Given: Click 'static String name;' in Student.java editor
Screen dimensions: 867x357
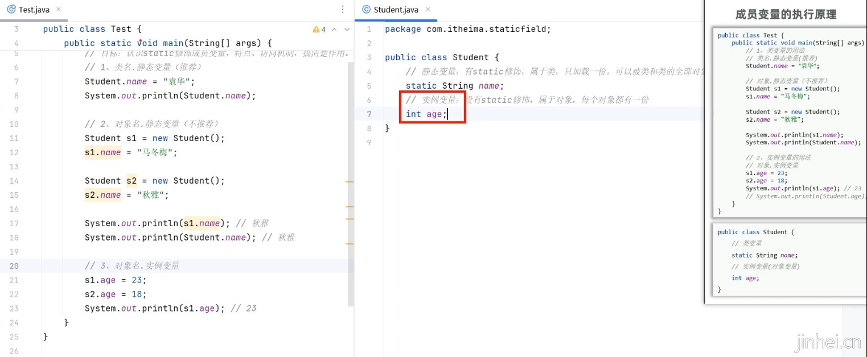Looking at the screenshot, I should (455, 86).
